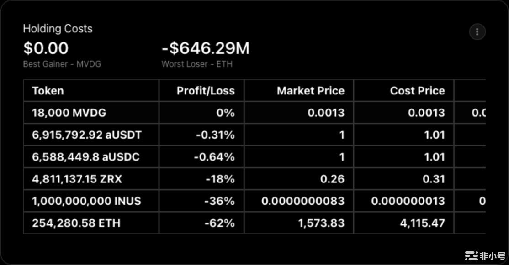
Task: Click the Worst Loser - ETH label
Action: coord(197,64)
